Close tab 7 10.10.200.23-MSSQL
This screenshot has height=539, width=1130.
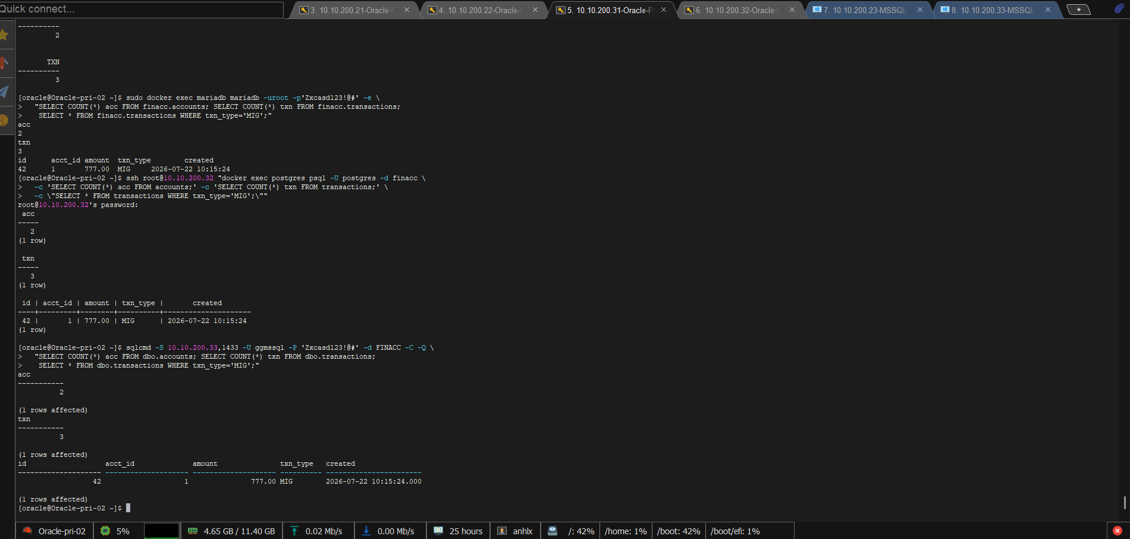pyautogui.click(x=920, y=10)
